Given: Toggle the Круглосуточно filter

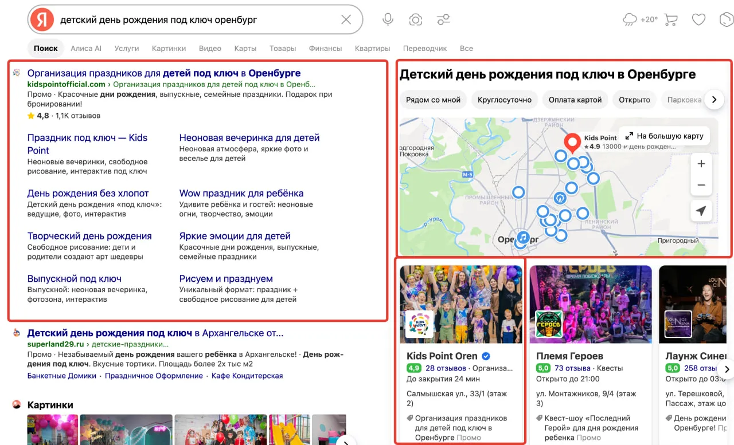Looking at the screenshot, I should [505, 100].
